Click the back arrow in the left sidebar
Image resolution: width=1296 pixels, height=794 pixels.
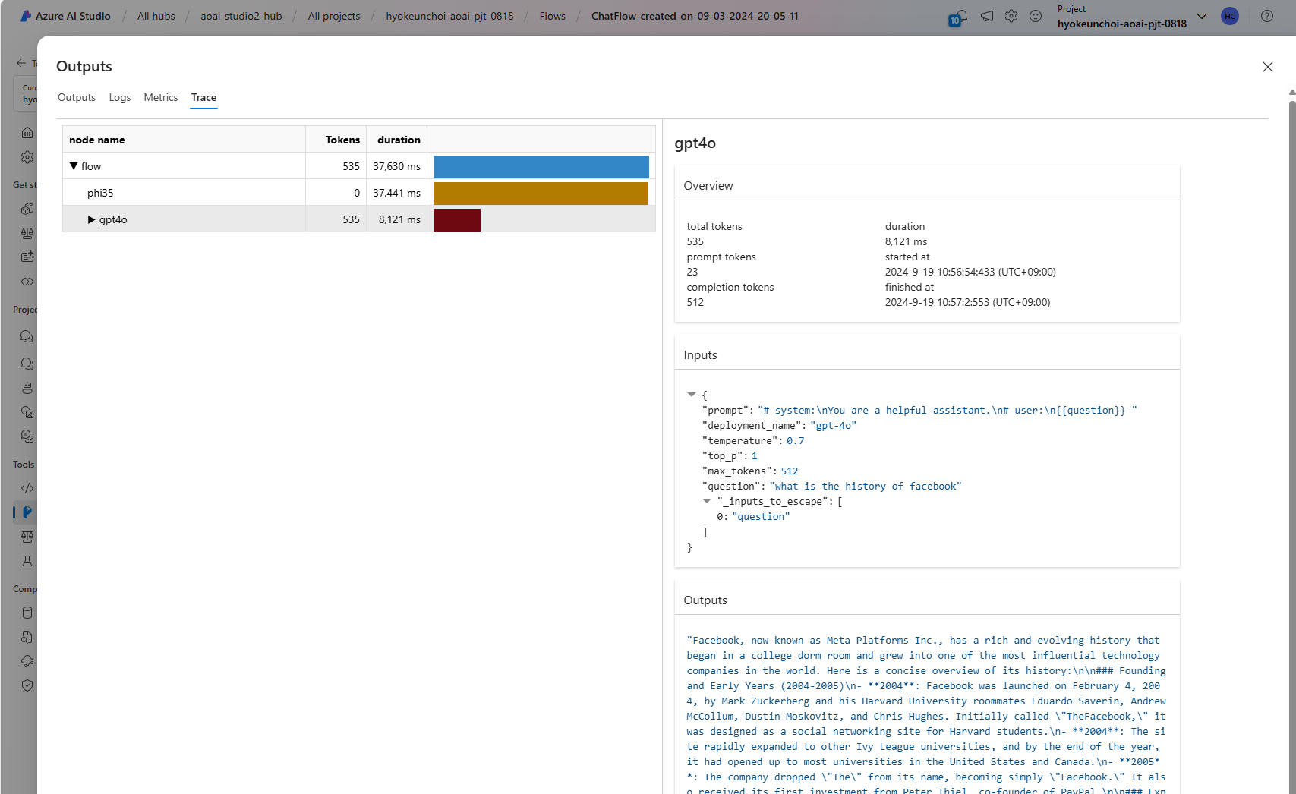pyautogui.click(x=21, y=63)
